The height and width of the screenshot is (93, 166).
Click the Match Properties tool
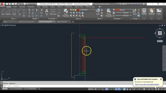[109, 13]
